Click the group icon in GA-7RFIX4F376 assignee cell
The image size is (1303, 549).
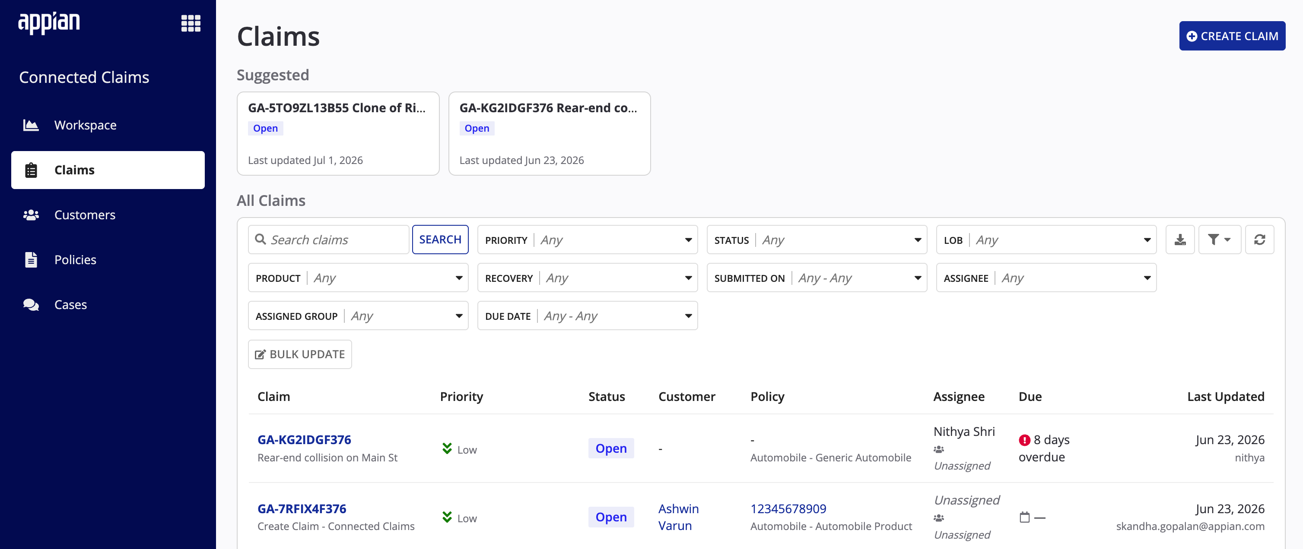coord(939,517)
